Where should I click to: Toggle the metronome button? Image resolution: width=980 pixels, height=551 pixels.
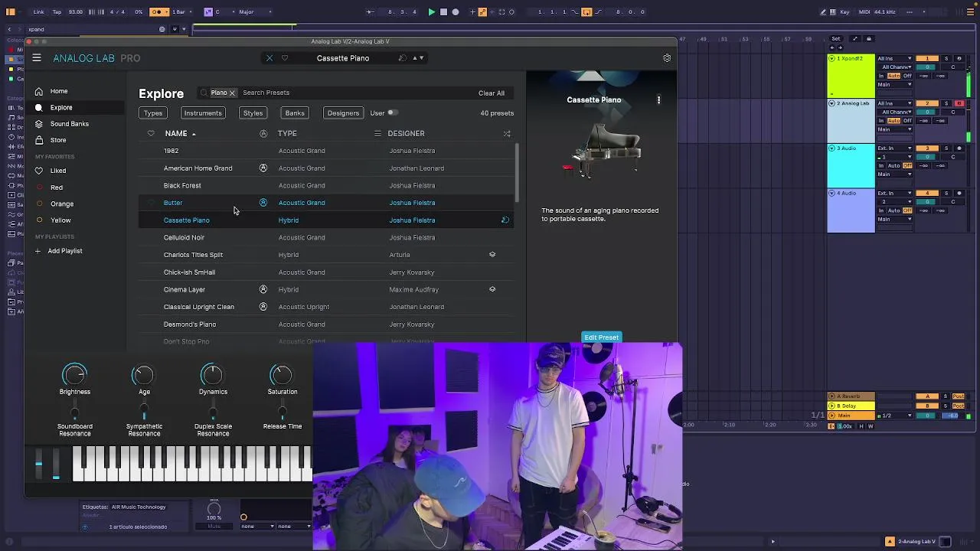point(160,12)
